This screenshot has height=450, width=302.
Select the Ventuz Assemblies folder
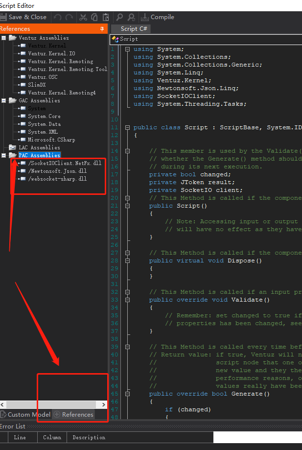pyautogui.click(x=44, y=38)
